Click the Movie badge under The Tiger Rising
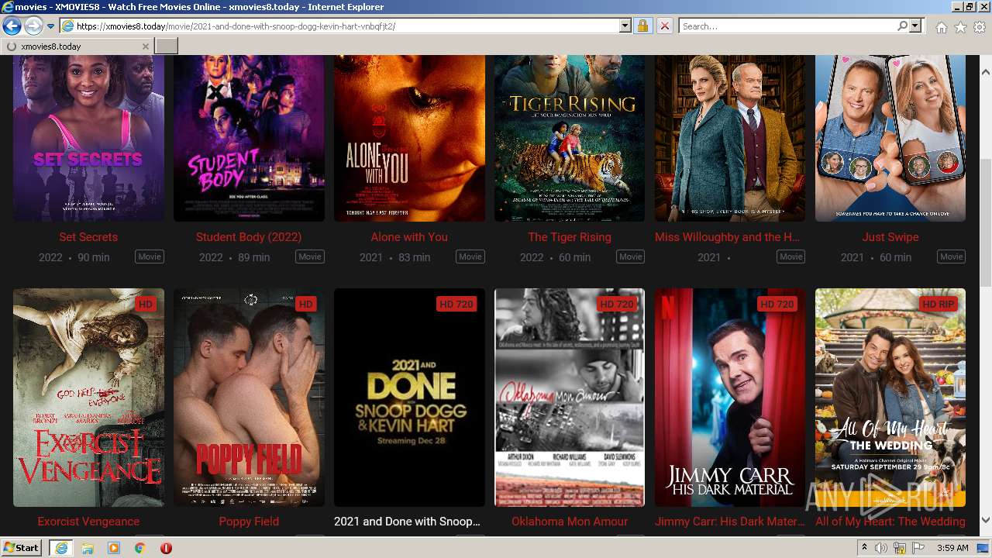 [631, 257]
